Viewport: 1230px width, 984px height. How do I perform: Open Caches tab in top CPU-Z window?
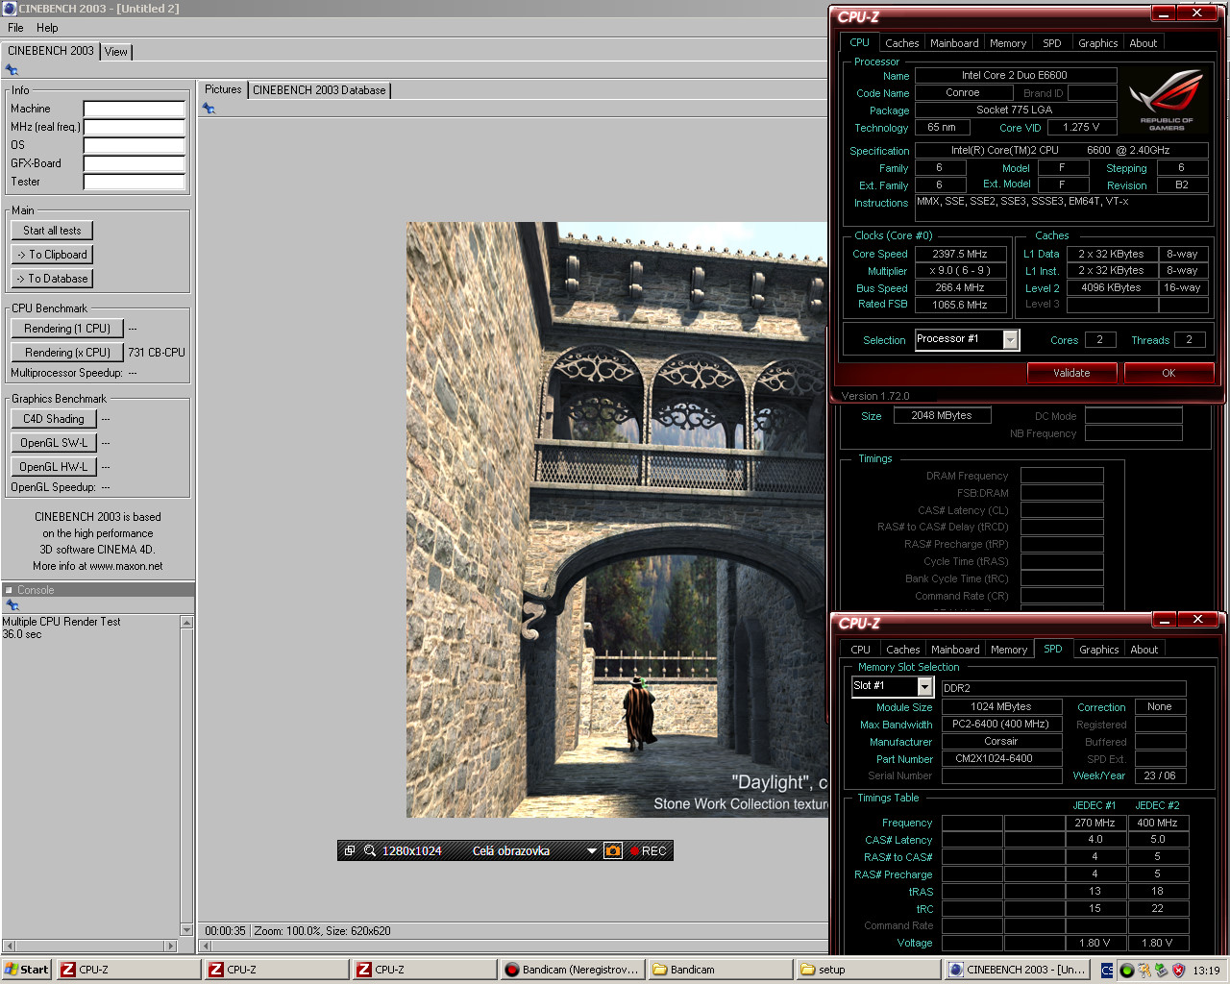901,43
